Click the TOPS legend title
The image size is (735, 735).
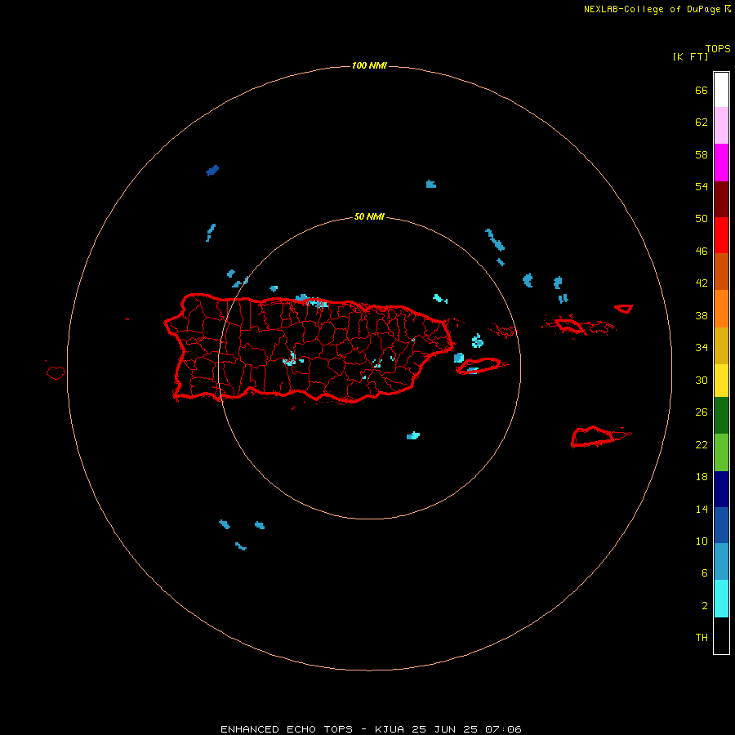click(x=718, y=48)
